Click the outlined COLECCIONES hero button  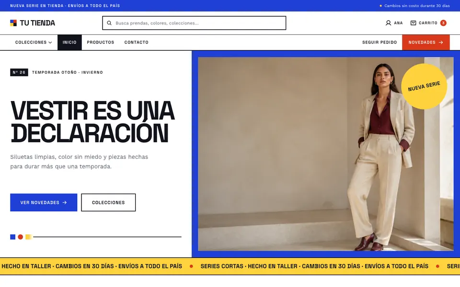pyautogui.click(x=108, y=202)
